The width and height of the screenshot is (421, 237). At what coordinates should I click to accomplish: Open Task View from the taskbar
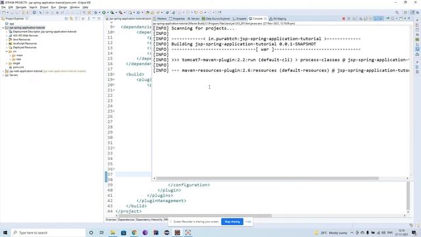coord(101,232)
